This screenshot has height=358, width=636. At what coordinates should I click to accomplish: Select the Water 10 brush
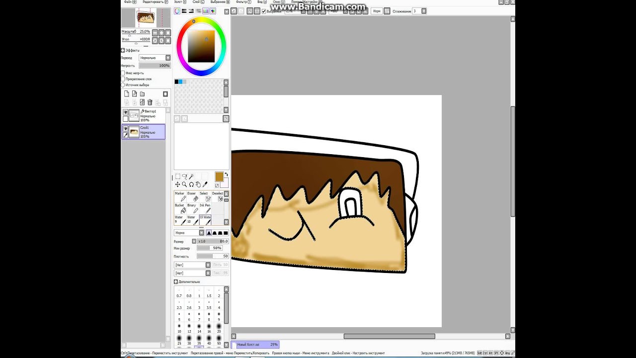click(192, 220)
